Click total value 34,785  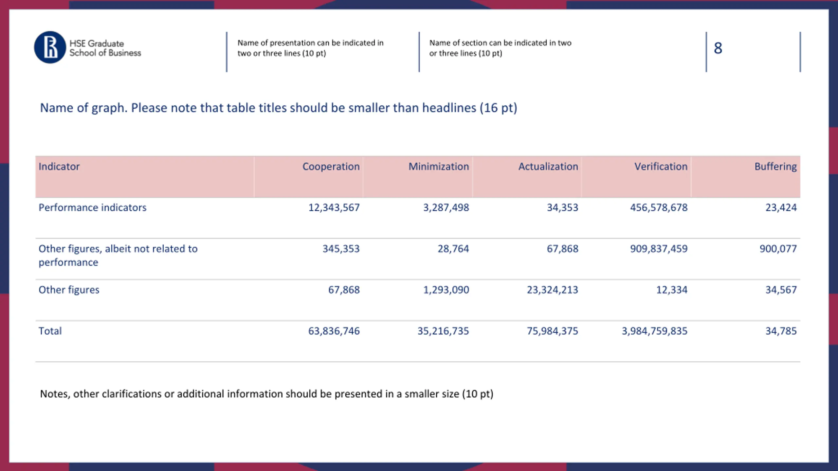coord(781,331)
